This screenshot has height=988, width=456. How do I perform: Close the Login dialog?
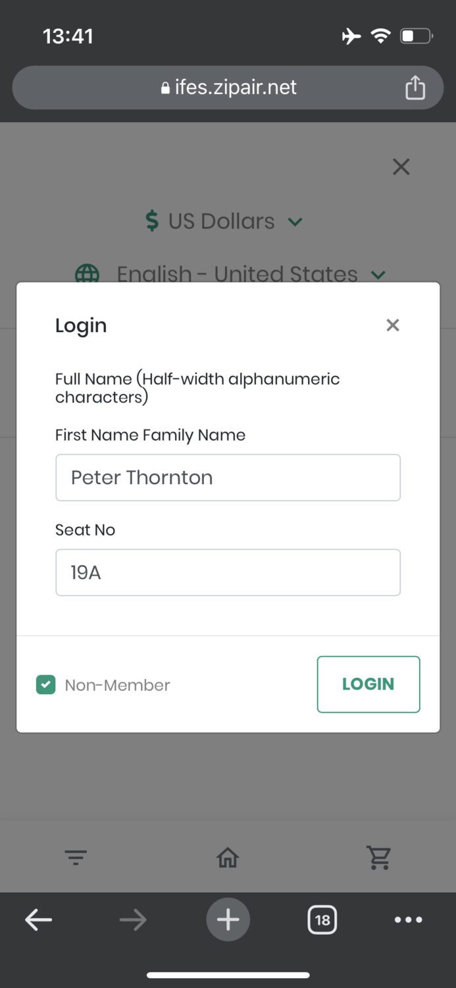click(393, 325)
